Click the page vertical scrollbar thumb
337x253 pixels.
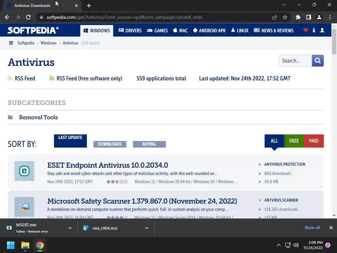tap(334, 41)
